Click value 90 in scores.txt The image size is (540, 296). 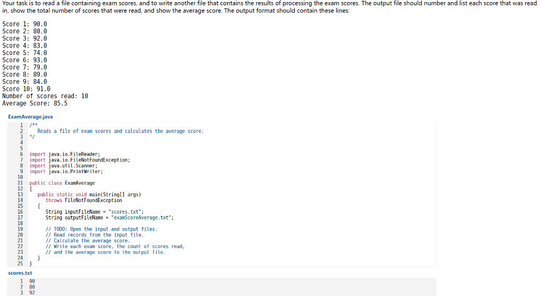[32, 281]
